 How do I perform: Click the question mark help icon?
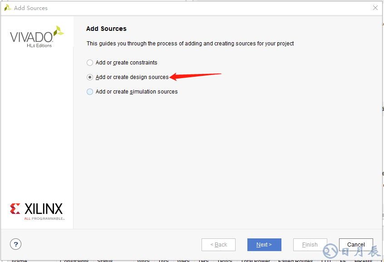click(17, 244)
